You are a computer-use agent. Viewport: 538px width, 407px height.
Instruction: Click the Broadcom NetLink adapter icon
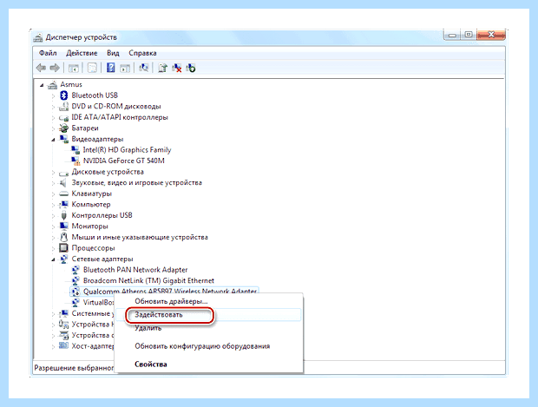tap(75, 280)
